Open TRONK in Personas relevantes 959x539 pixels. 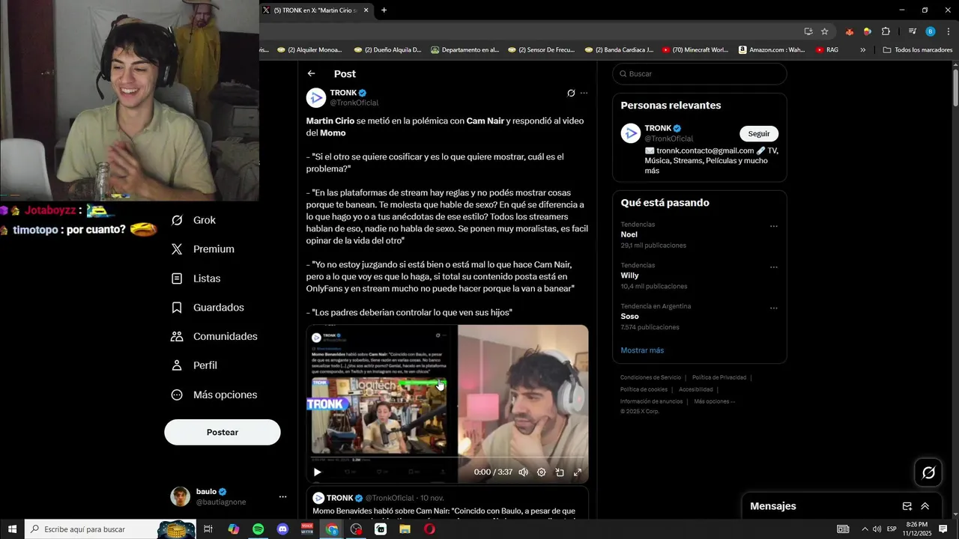click(x=658, y=128)
